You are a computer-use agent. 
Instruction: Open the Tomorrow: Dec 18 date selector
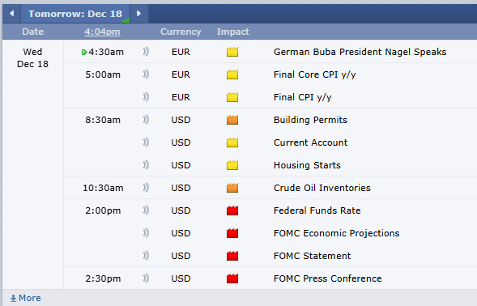(75, 14)
